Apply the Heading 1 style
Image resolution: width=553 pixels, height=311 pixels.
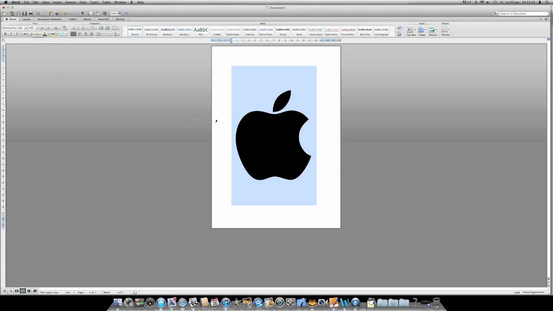click(168, 31)
